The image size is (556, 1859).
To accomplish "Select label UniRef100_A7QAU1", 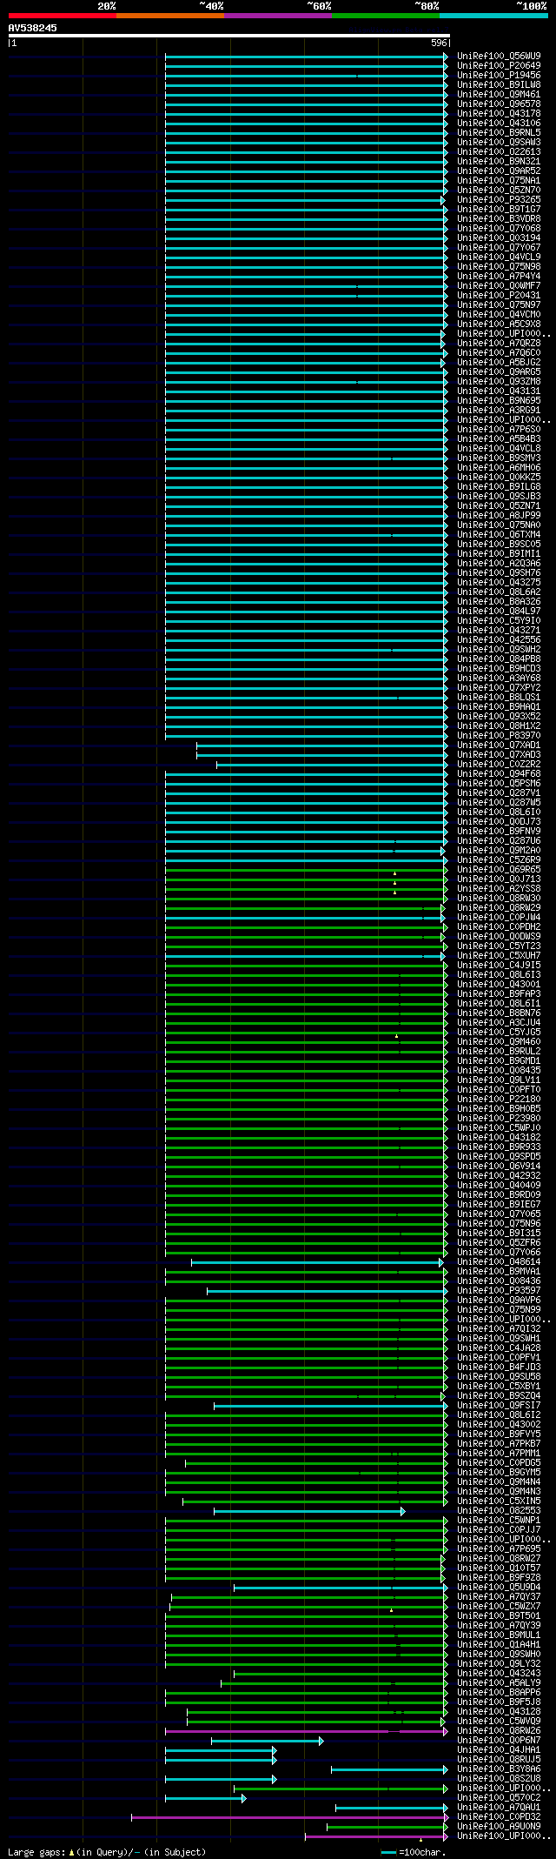I will tap(499, 1807).
